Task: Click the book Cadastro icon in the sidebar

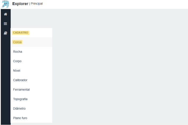Action: point(5,33)
